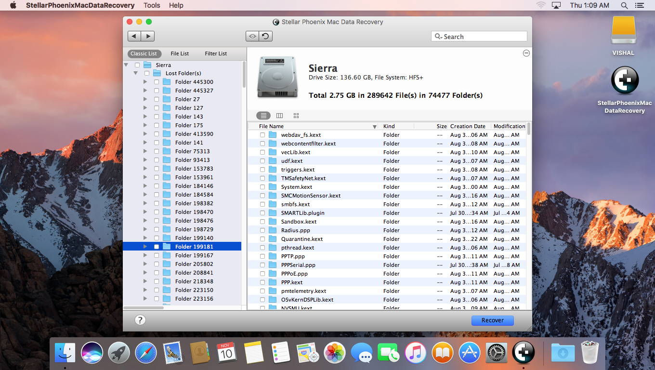
Task: Click File Name column sort arrow
Action: [375, 127]
